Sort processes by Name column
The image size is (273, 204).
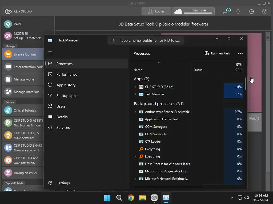pyautogui.click(x=138, y=70)
